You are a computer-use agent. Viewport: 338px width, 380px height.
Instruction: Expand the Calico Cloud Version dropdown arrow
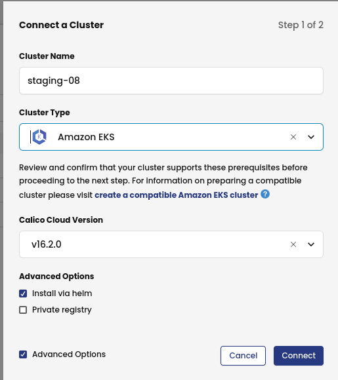point(311,244)
